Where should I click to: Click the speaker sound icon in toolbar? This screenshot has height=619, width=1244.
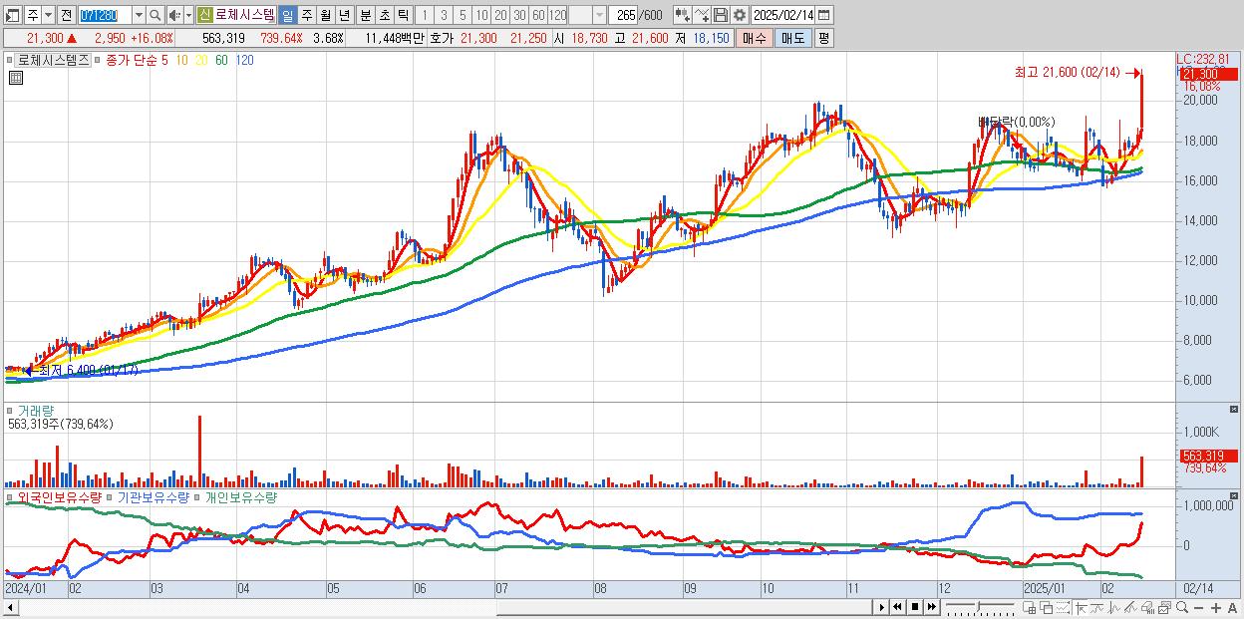(174, 15)
